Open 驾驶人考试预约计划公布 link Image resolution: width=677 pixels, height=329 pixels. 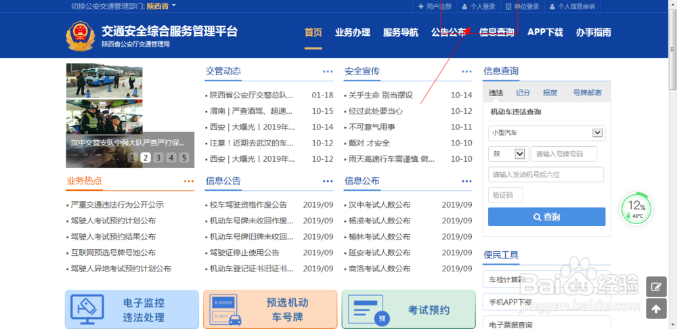coord(113,221)
